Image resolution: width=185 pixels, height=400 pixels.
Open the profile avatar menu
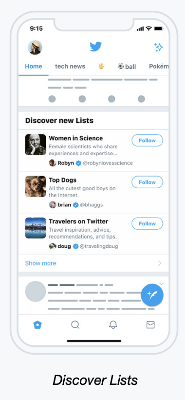(35, 47)
